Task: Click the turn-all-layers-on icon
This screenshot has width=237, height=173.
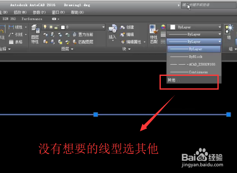Action: (x=45, y=42)
